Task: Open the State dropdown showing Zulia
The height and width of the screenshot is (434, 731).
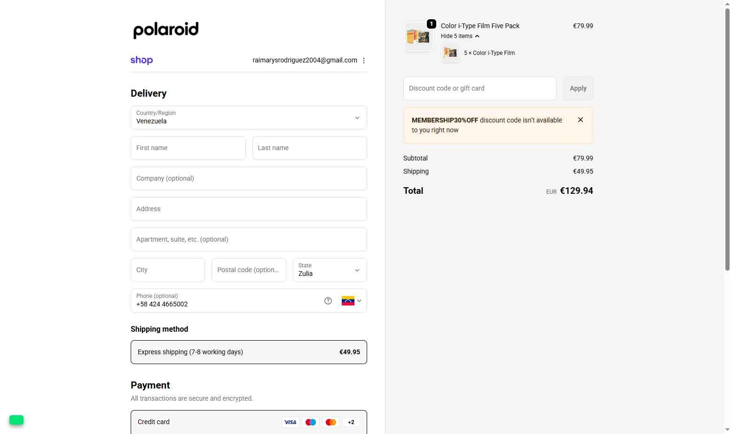Action: (x=330, y=270)
